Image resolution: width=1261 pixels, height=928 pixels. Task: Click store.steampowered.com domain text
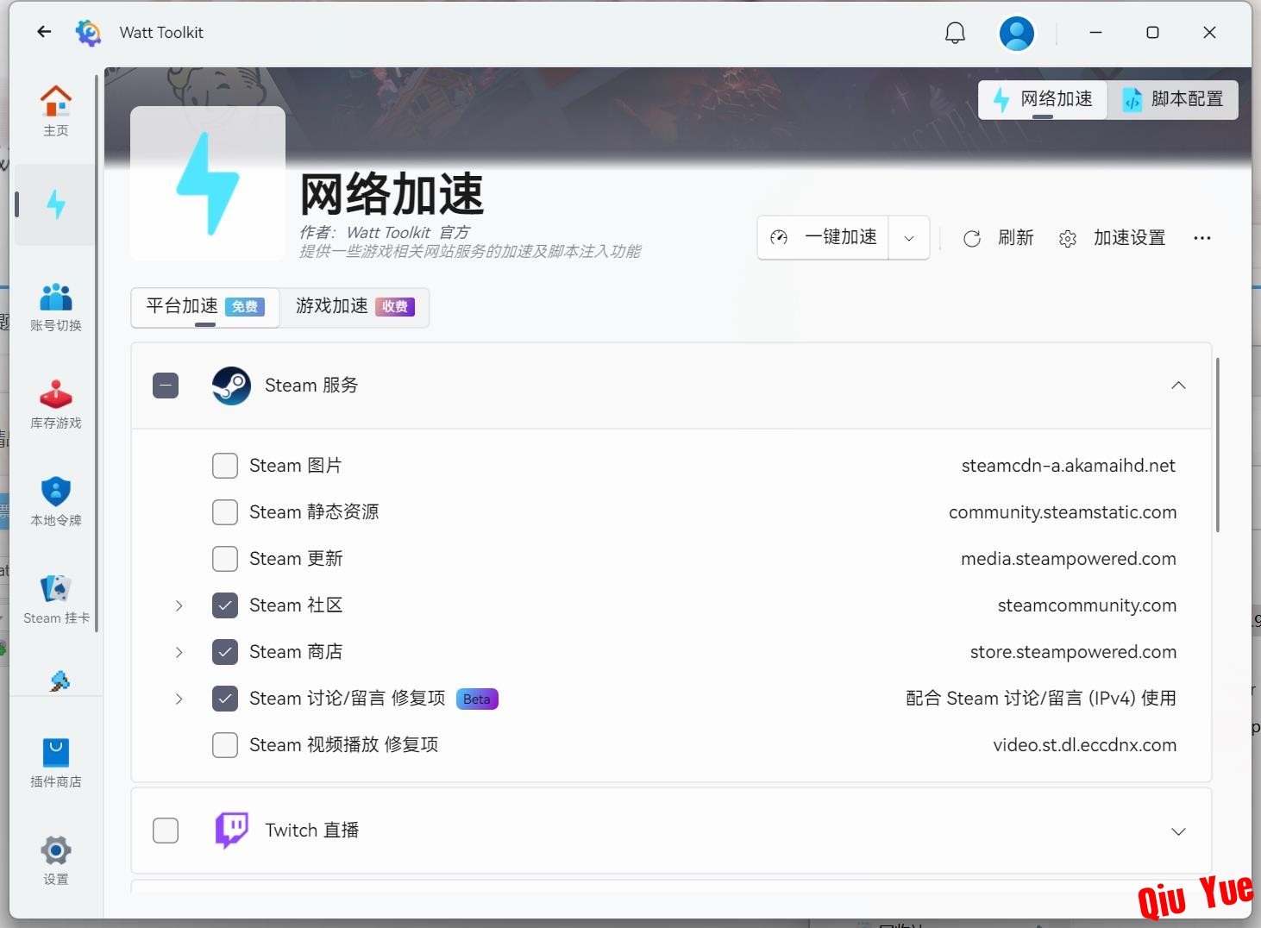coord(1073,652)
